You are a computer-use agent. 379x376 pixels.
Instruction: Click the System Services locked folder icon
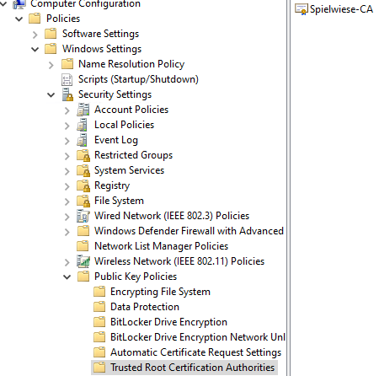tap(83, 170)
